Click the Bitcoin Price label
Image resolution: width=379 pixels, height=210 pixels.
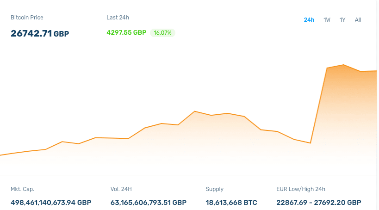pyautogui.click(x=27, y=18)
